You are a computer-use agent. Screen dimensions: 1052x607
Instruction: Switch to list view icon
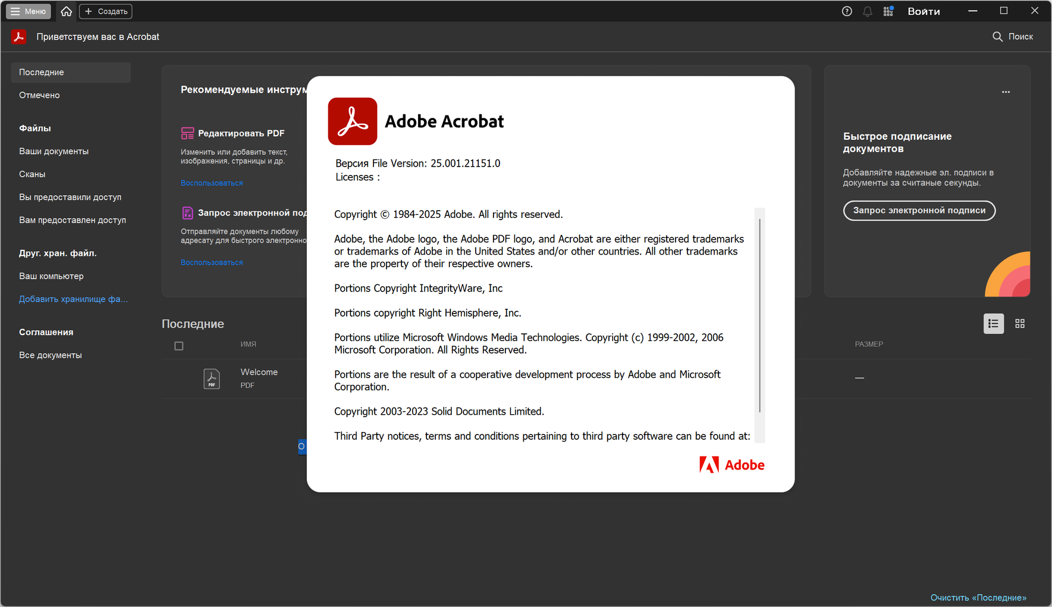click(993, 324)
